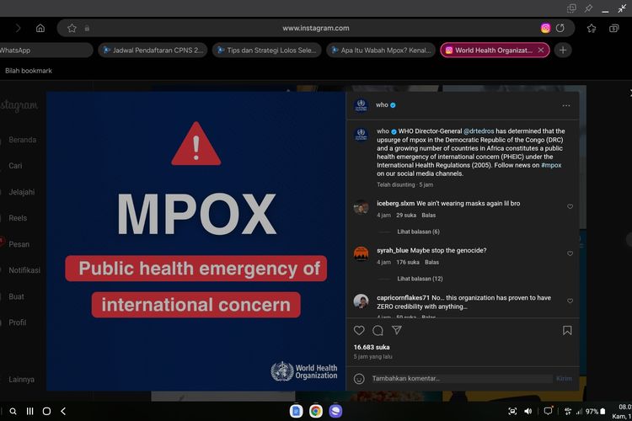The width and height of the screenshot is (632, 421).
Task: Switch to "Jadwal Pendaftaran CPNS" tab
Action: tap(153, 51)
